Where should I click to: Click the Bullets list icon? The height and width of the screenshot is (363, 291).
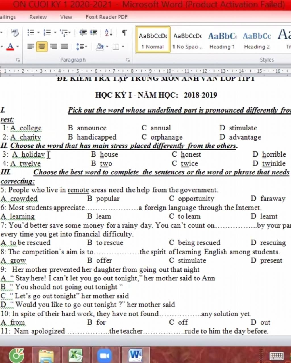(30, 33)
